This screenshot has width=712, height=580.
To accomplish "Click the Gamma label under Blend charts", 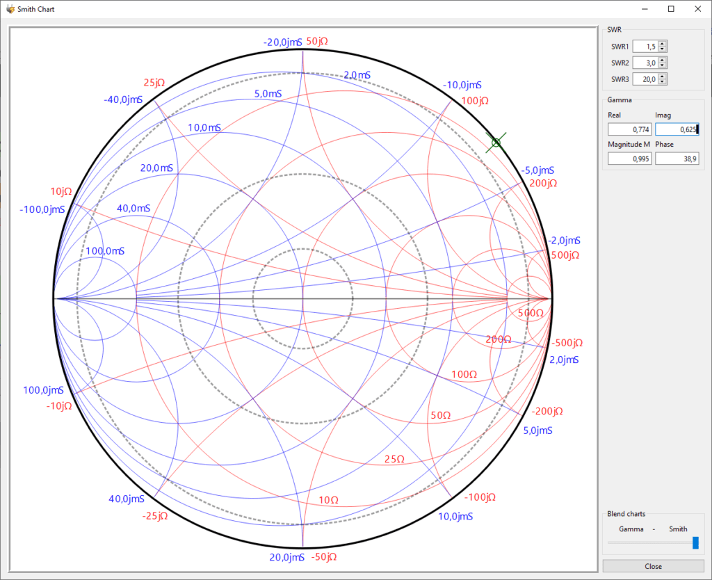I will pos(631,529).
